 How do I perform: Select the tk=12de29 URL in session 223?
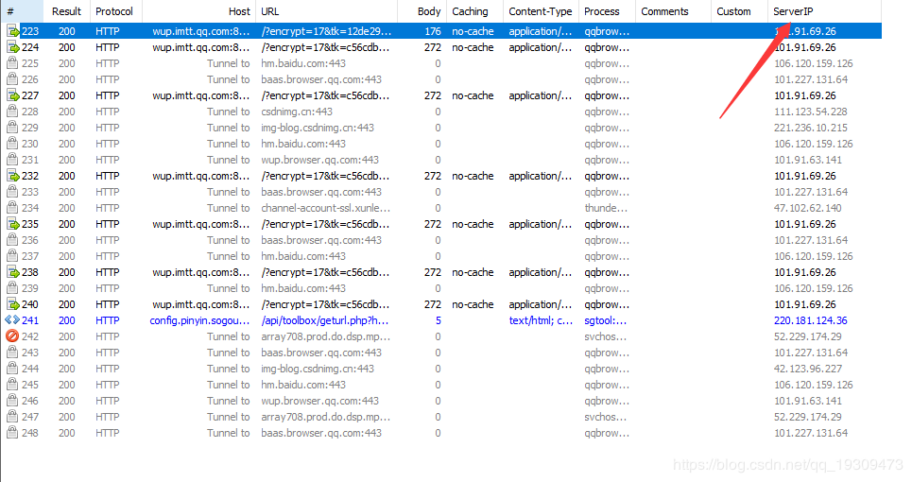(x=326, y=31)
